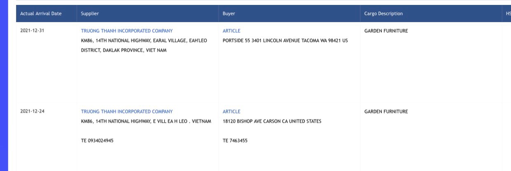Click supplier phone TE 0934024945

97,141
